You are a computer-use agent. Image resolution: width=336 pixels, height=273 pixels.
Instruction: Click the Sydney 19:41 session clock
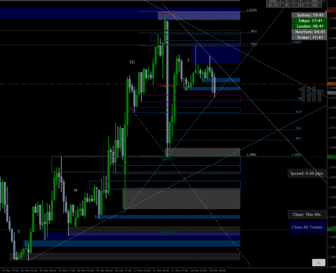(309, 15)
